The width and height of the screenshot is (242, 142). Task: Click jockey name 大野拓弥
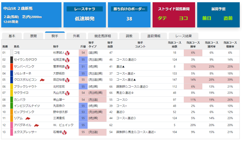click(x=59, y=73)
